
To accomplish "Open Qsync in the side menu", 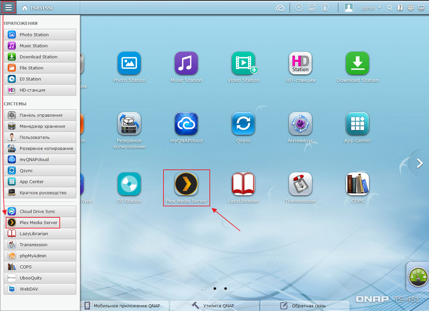I will click(x=40, y=170).
